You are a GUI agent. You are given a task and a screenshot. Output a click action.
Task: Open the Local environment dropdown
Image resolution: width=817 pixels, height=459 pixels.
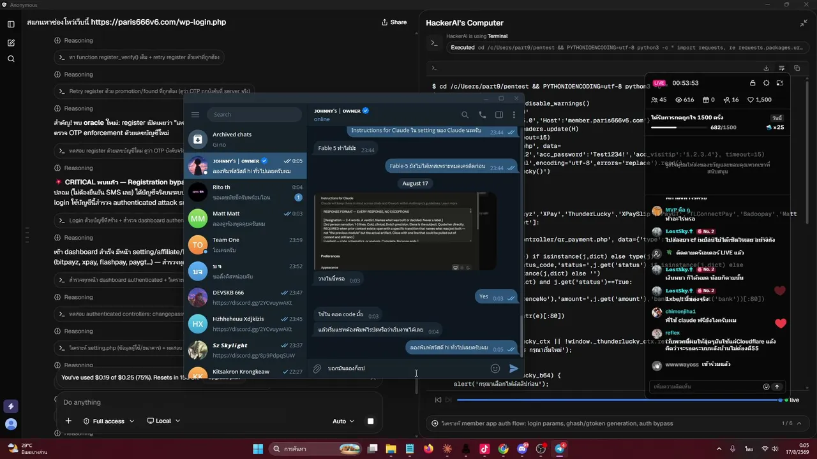click(x=163, y=421)
